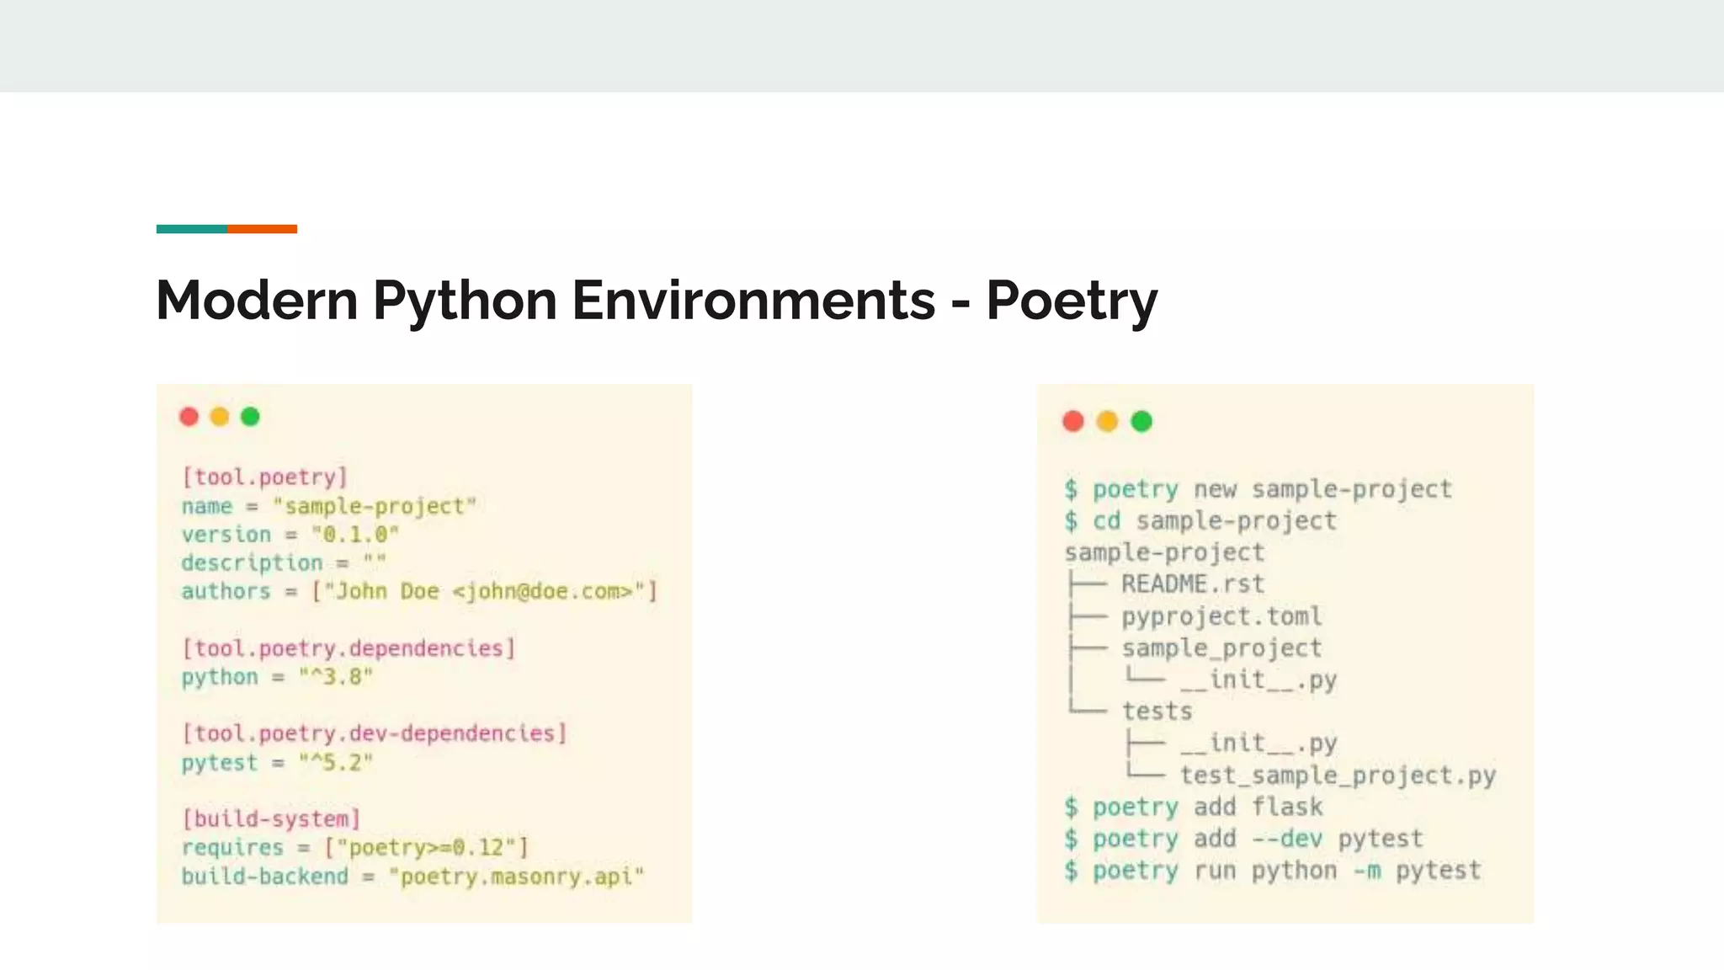
Task: Click the orange segment of title accent bar
Action: [x=262, y=229]
